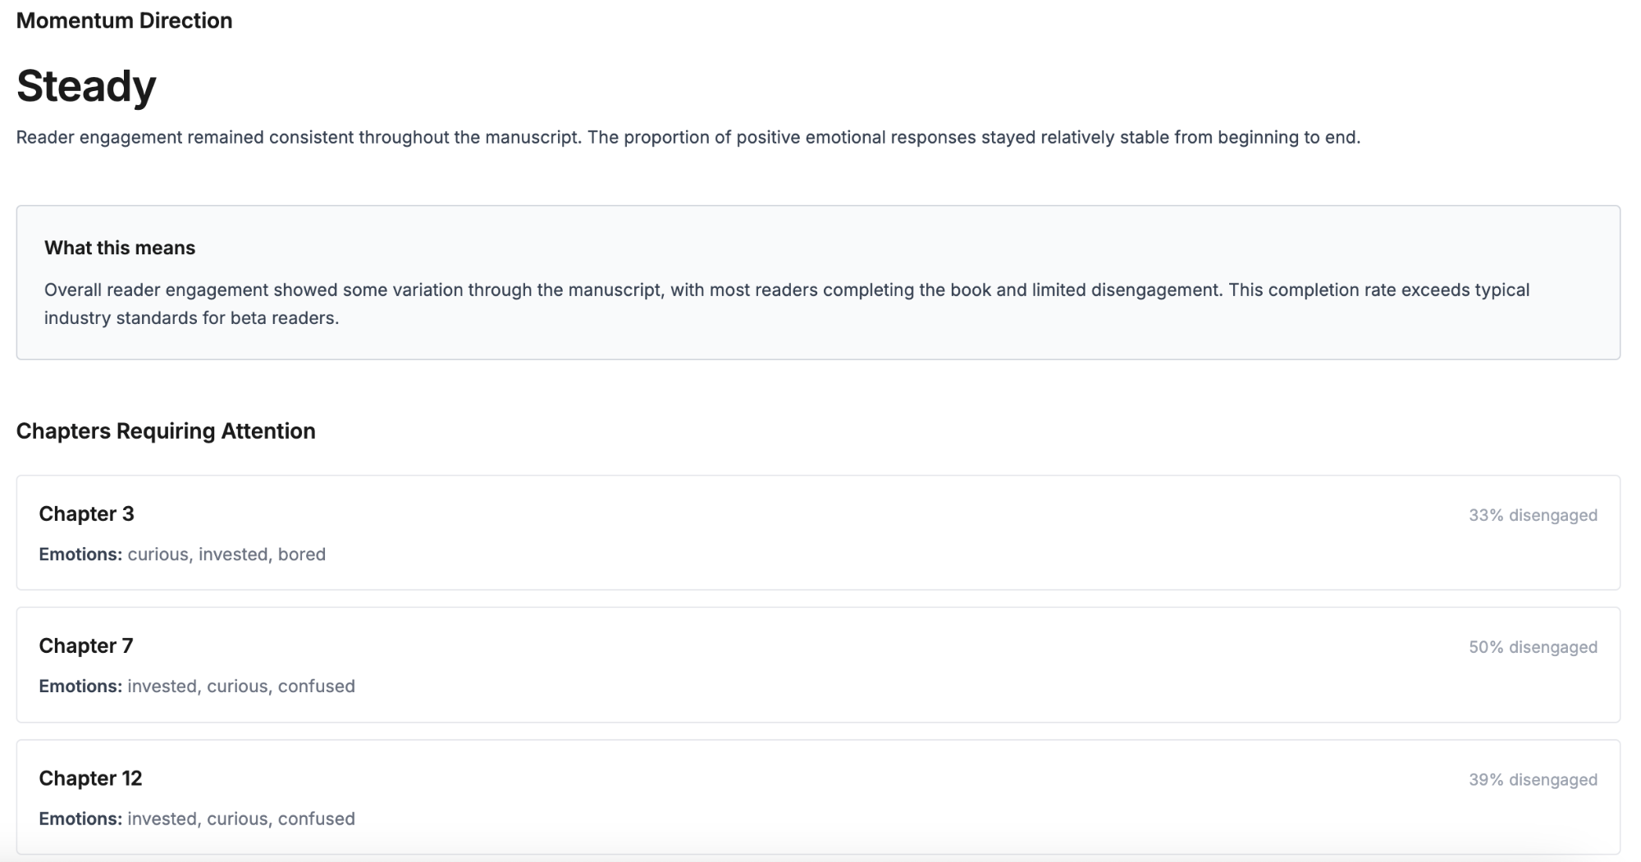The width and height of the screenshot is (1641, 862).
Task: Click Chapter 12's bold Emotions label
Action: pyautogui.click(x=80, y=819)
